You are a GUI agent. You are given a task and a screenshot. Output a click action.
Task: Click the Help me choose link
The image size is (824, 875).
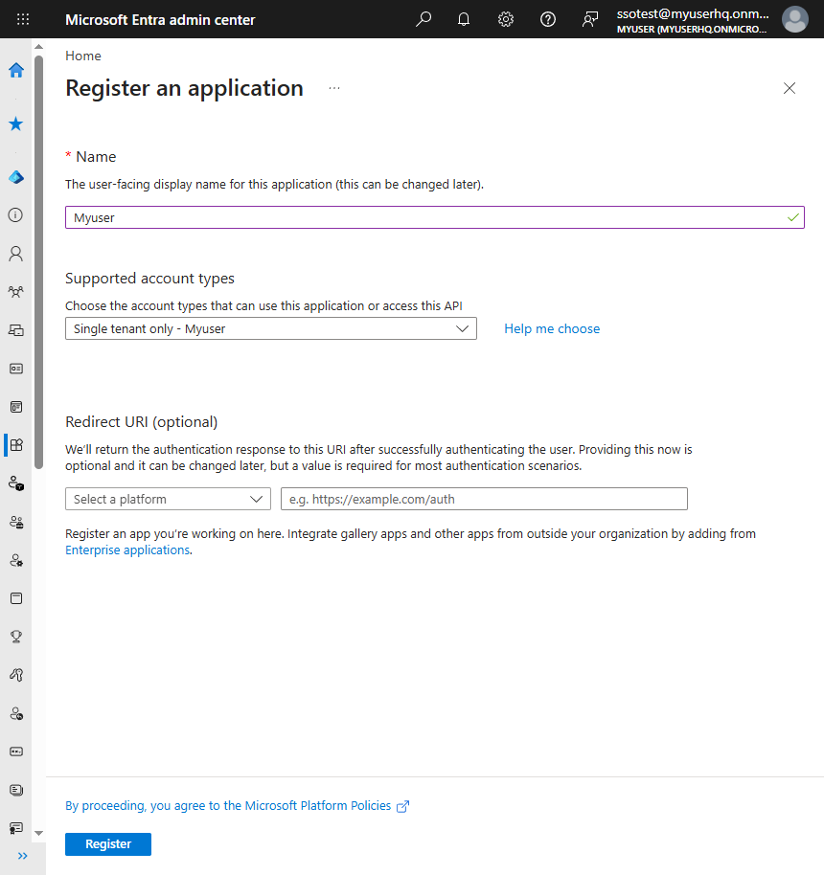(552, 328)
